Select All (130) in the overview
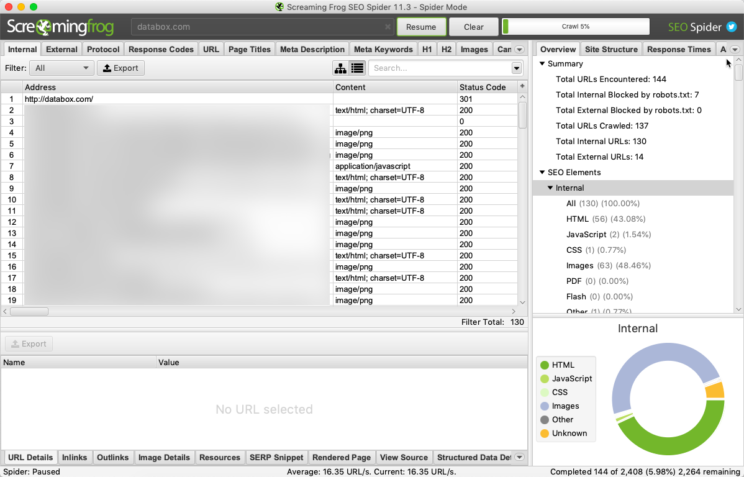The image size is (744, 477). [602, 204]
